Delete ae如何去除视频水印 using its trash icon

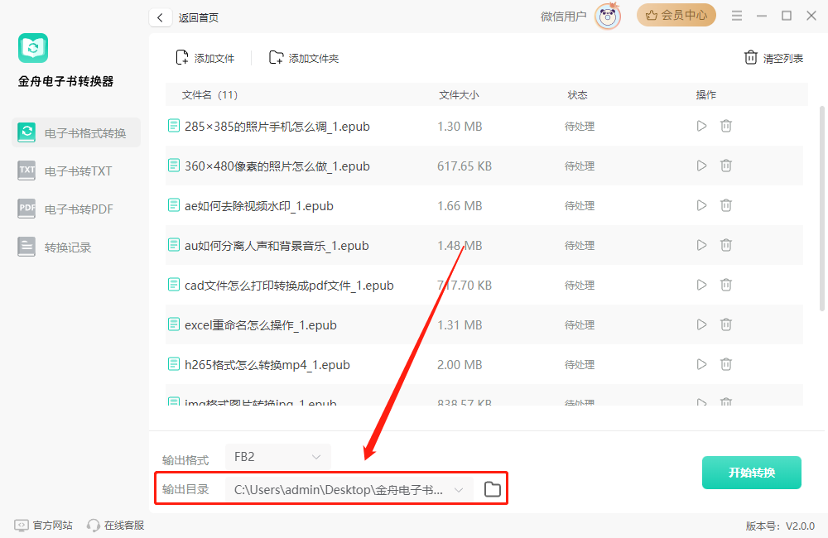click(726, 205)
